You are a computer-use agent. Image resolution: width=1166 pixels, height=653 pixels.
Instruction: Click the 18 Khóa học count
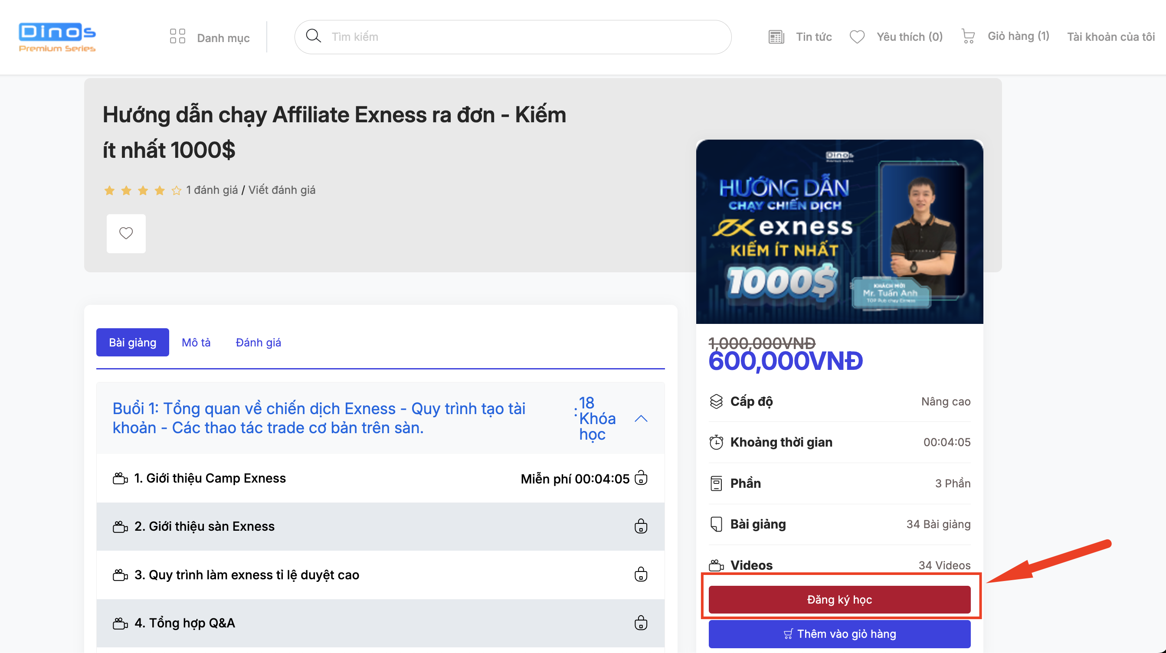tap(597, 419)
